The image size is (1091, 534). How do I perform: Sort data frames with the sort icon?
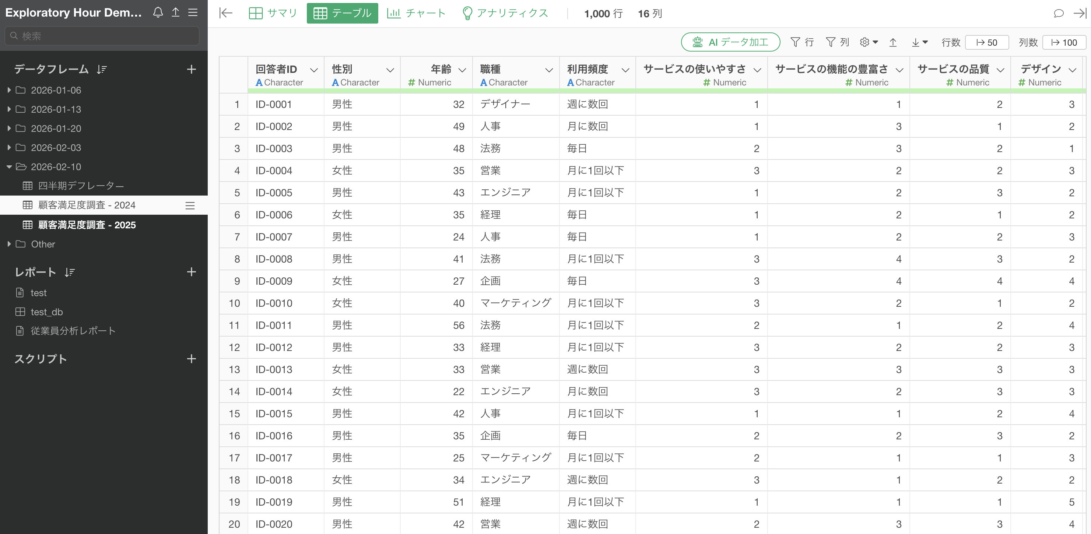[102, 69]
